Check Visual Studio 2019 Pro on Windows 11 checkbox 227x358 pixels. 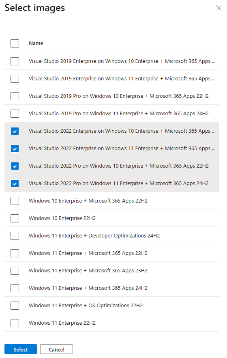[x=15, y=114]
